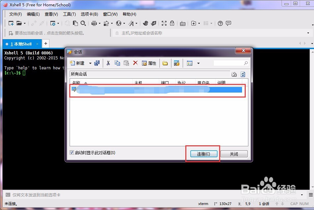This screenshot has width=314, height=210.
Task: Click the Paste clipboard icon in main toolbar
Action: pos(75,23)
